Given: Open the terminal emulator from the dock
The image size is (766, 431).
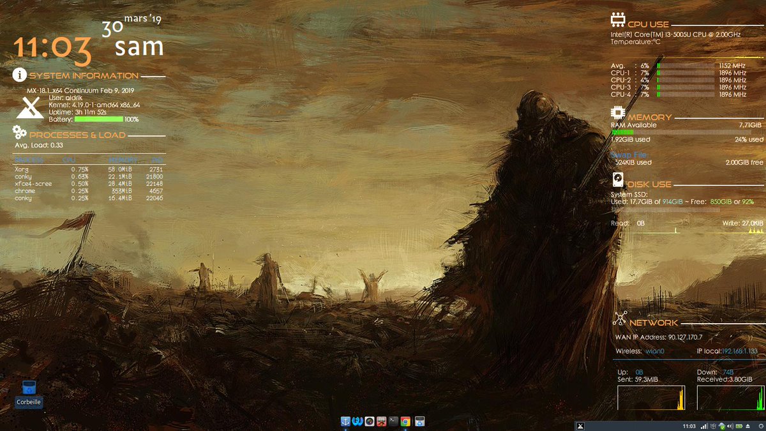Looking at the screenshot, I should [393, 422].
